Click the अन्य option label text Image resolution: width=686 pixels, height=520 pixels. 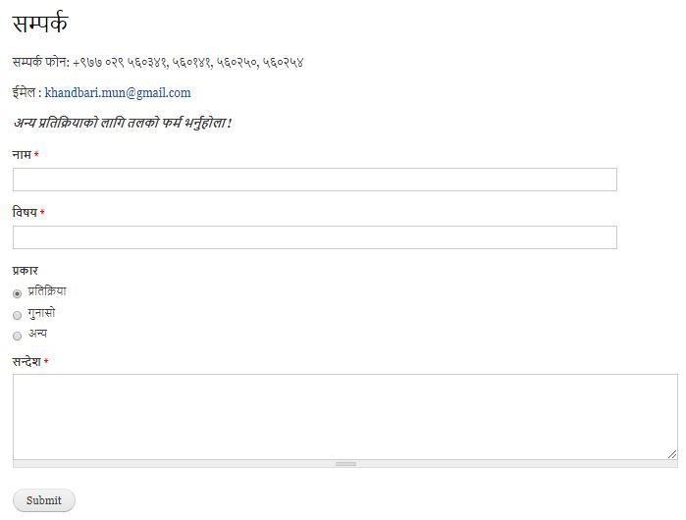pyautogui.click(x=38, y=334)
